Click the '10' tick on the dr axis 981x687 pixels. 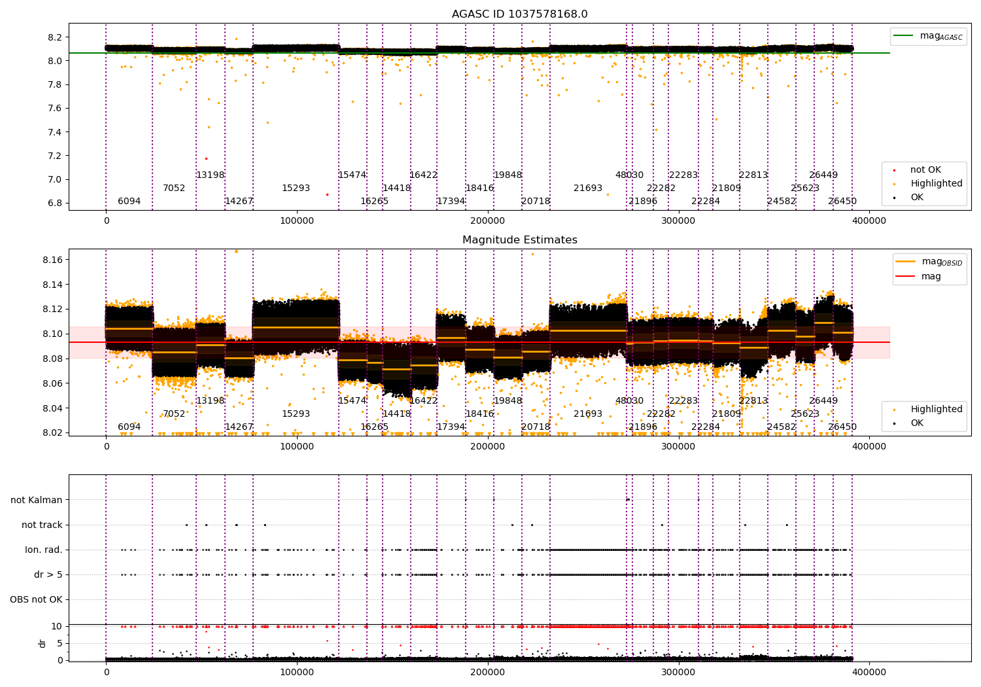pyautogui.click(x=57, y=626)
